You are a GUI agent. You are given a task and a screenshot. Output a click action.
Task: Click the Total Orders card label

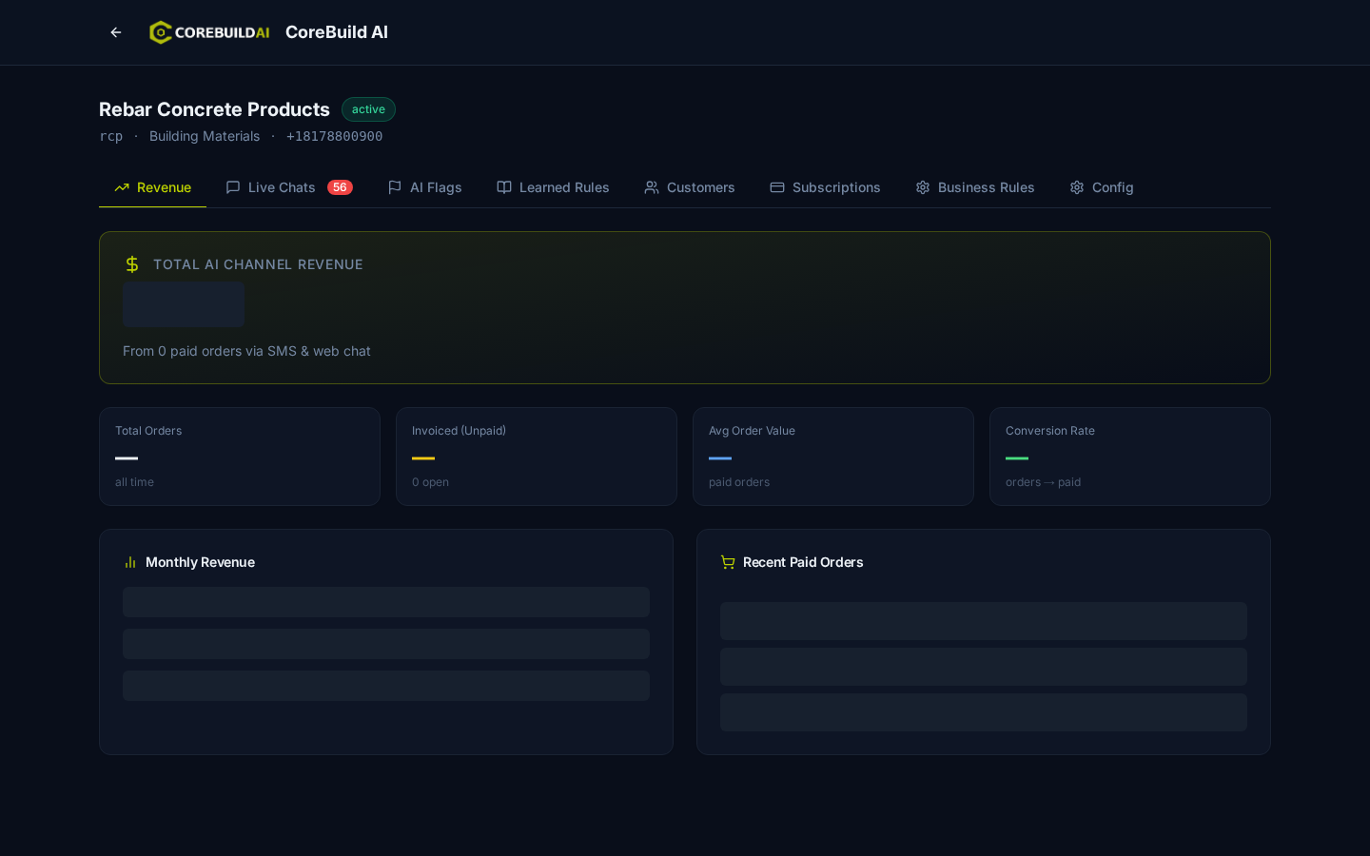[x=148, y=431]
